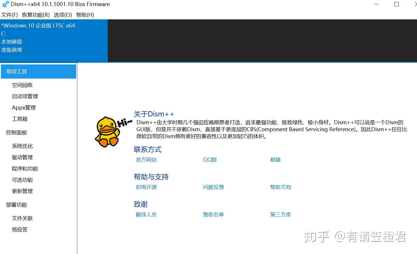Viewport: 417px width, 254px height.
Task: Open 启动项管理 in the sidebar
Action: click(x=25, y=96)
